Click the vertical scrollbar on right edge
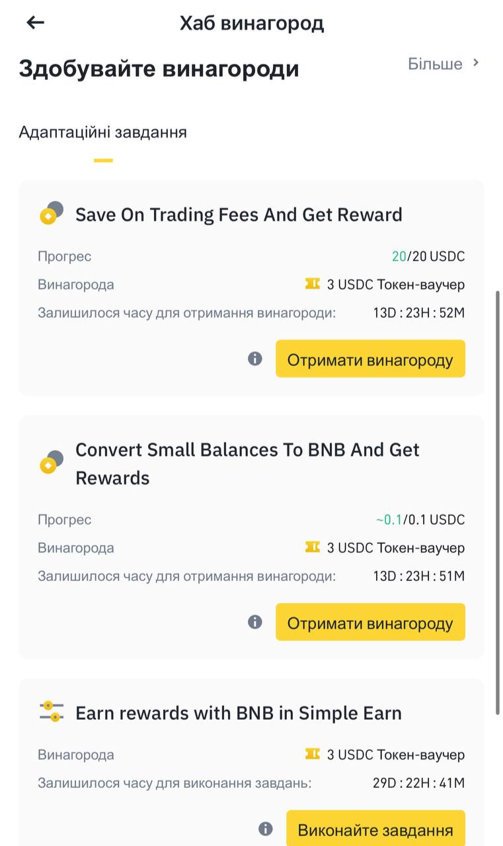The width and height of the screenshot is (503, 846). pyautogui.click(x=498, y=502)
